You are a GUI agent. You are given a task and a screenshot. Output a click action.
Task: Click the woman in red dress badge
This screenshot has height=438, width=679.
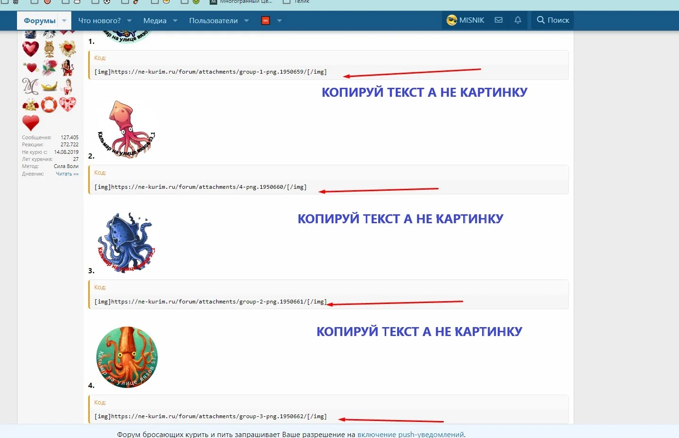click(x=68, y=86)
